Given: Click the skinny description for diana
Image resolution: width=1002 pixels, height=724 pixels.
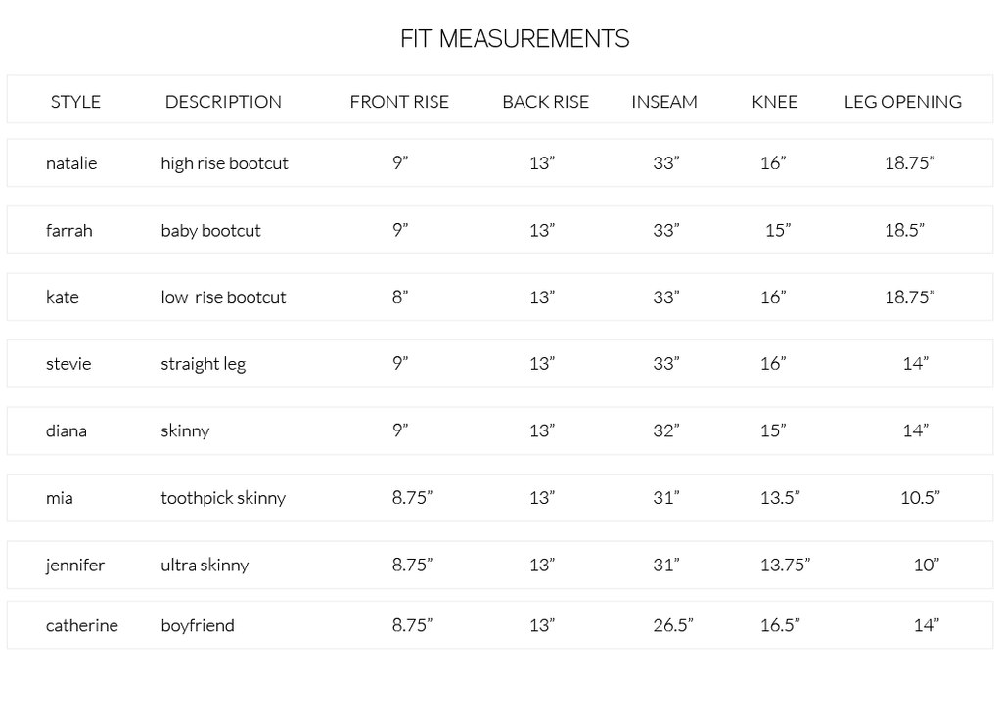Looking at the screenshot, I should (x=185, y=430).
